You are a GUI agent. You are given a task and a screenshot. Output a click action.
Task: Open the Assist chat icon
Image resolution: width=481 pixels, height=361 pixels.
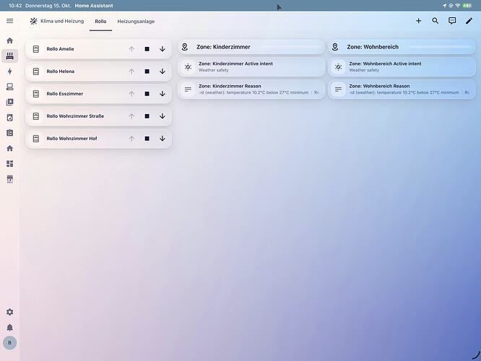(x=452, y=21)
